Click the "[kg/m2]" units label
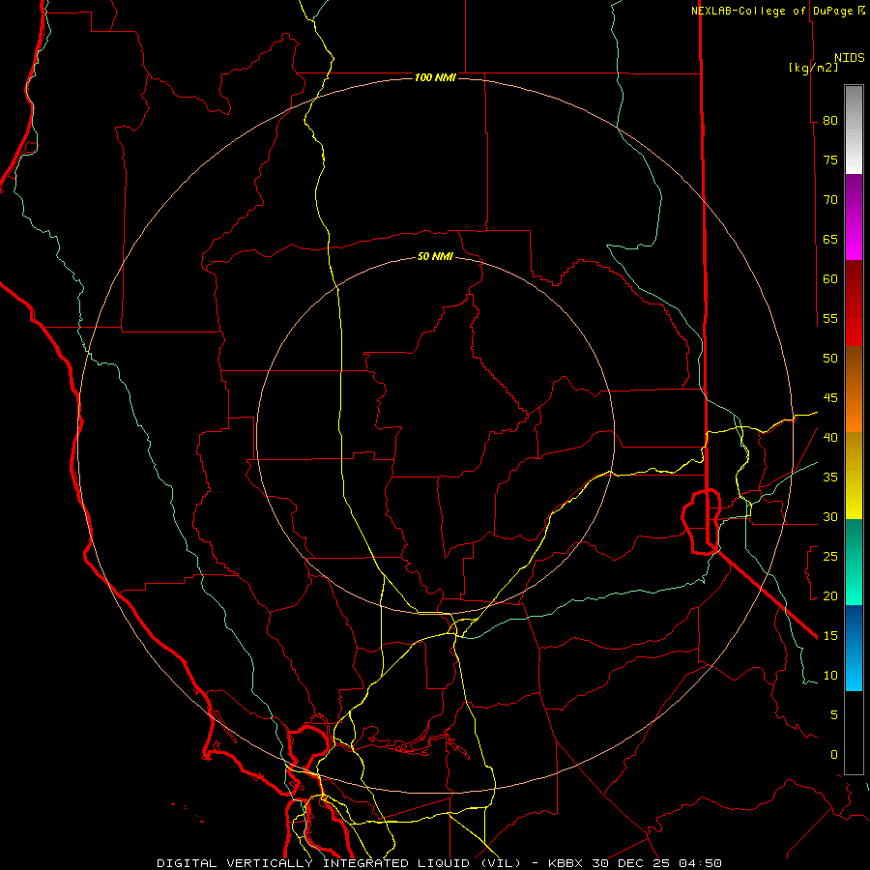This screenshot has width=870, height=870. pyautogui.click(x=813, y=68)
